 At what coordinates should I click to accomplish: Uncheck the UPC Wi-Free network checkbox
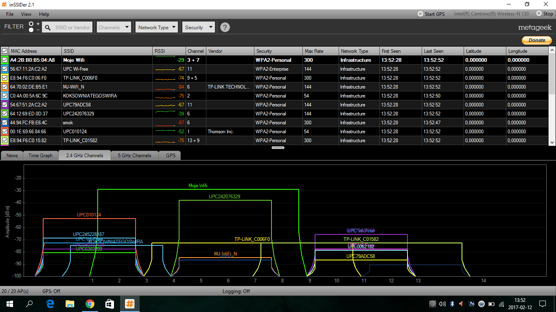5,69
